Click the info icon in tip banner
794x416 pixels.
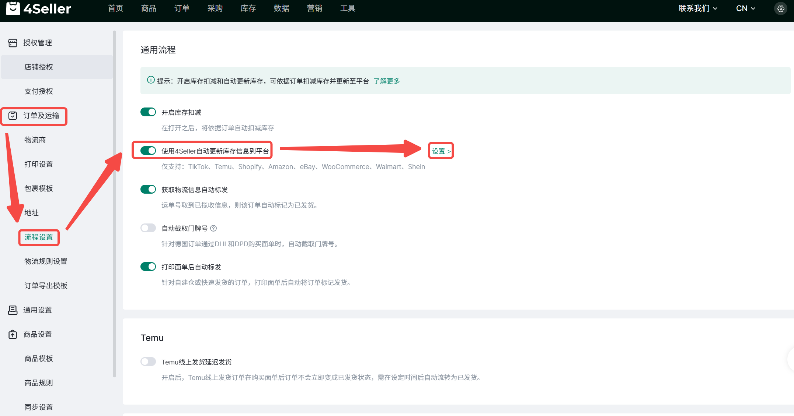tap(150, 80)
